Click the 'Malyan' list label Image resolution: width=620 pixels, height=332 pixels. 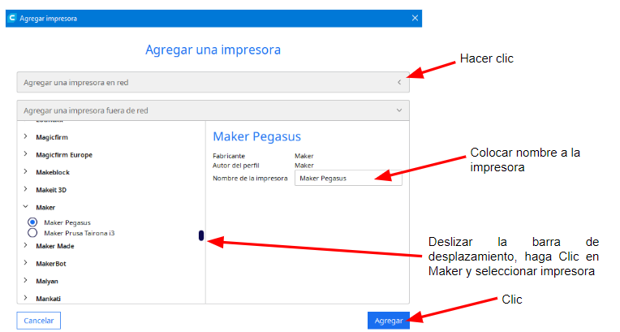coord(47,282)
